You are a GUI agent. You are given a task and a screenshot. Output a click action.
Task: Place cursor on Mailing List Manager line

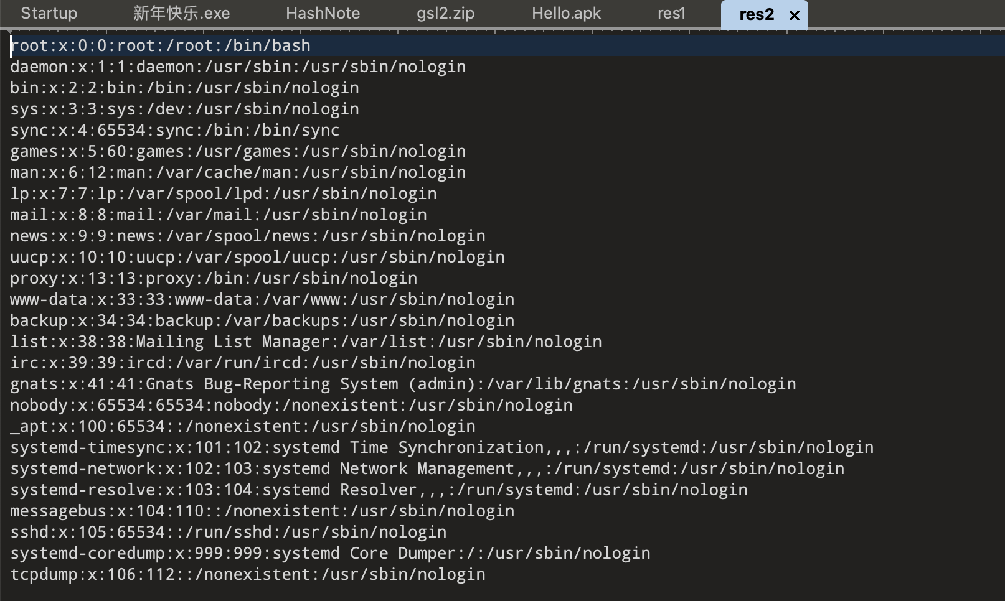coord(305,342)
